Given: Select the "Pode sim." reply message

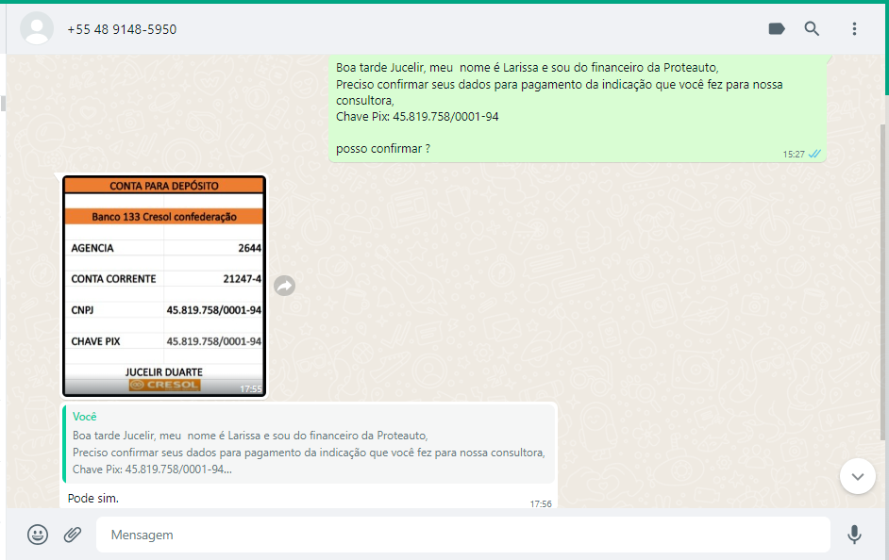Looking at the screenshot, I should pos(93,498).
